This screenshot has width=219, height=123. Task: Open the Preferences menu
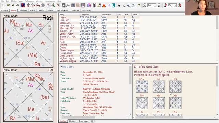point(29,1)
